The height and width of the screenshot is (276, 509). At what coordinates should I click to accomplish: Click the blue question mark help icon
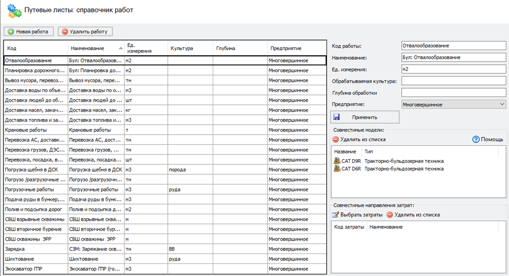tap(476, 139)
